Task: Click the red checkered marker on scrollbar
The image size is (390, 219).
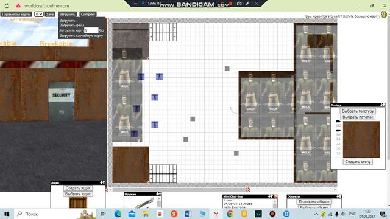Action: pos(248,190)
